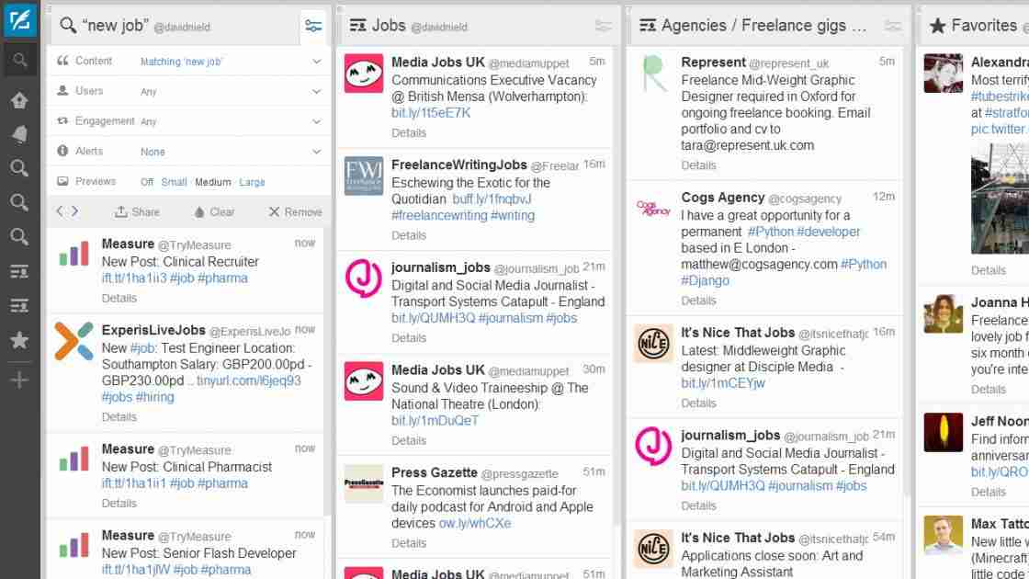
Task: Open the bit.ly/1t5eE7K link
Action: [x=431, y=113]
